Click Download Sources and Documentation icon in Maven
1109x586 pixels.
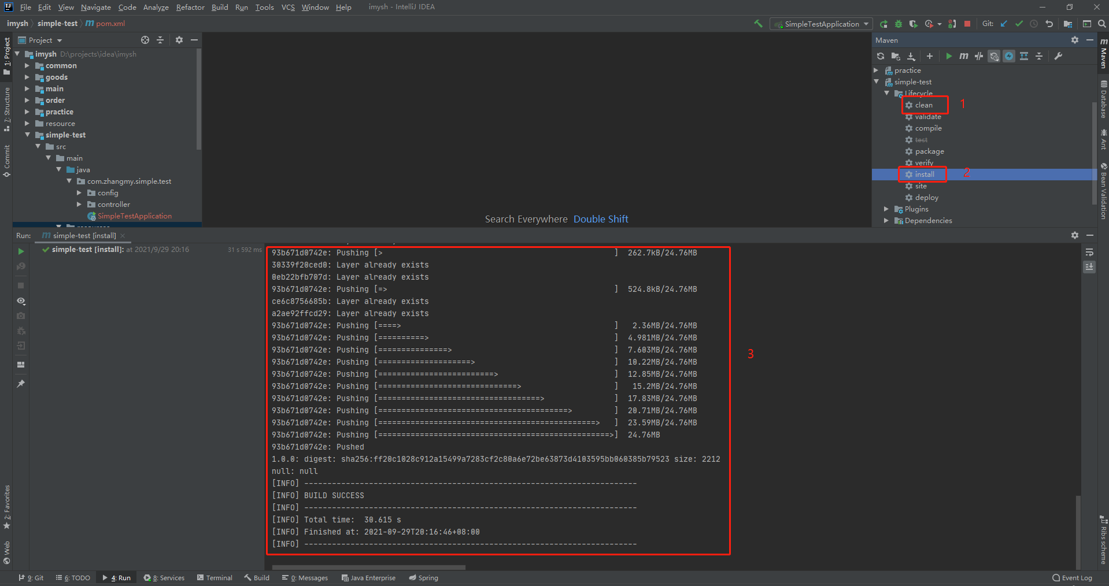click(x=911, y=56)
